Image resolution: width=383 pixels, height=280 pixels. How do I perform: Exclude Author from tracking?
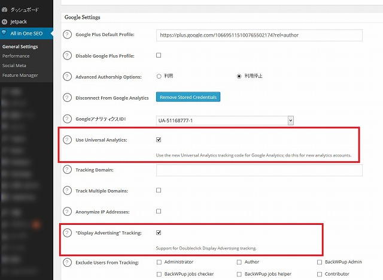coord(239,262)
